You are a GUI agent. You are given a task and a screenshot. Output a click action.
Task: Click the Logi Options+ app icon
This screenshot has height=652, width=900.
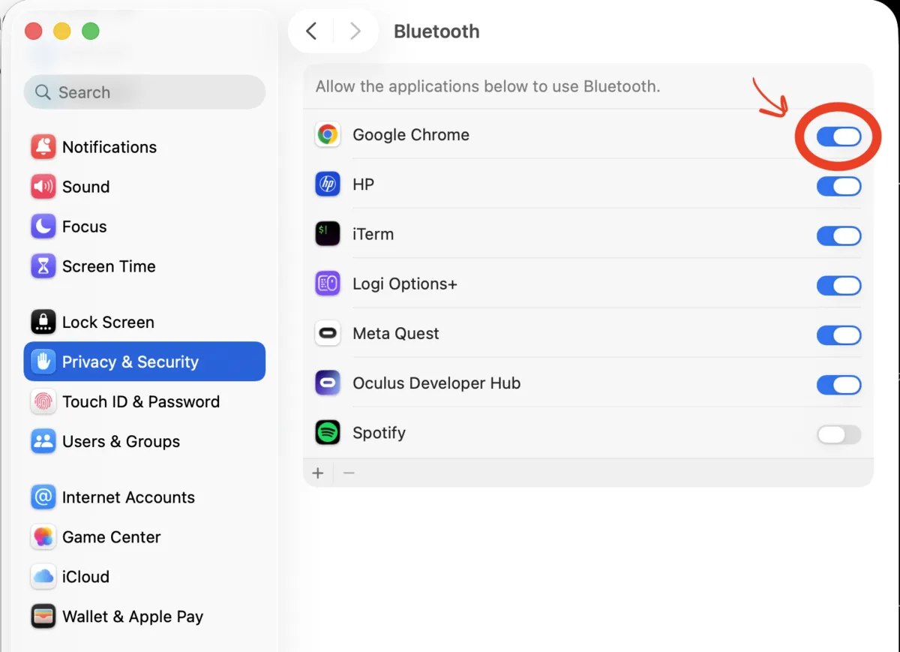[x=328, y=284]
